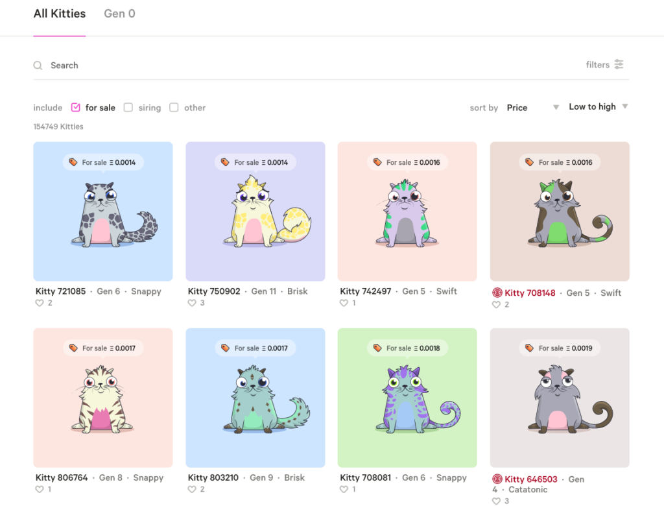
Task: Select the striped cream Kitty 806764 image
Action: tap(103, 398)
